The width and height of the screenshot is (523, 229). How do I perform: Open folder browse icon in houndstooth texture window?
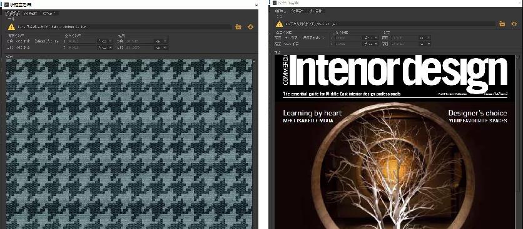238,27
